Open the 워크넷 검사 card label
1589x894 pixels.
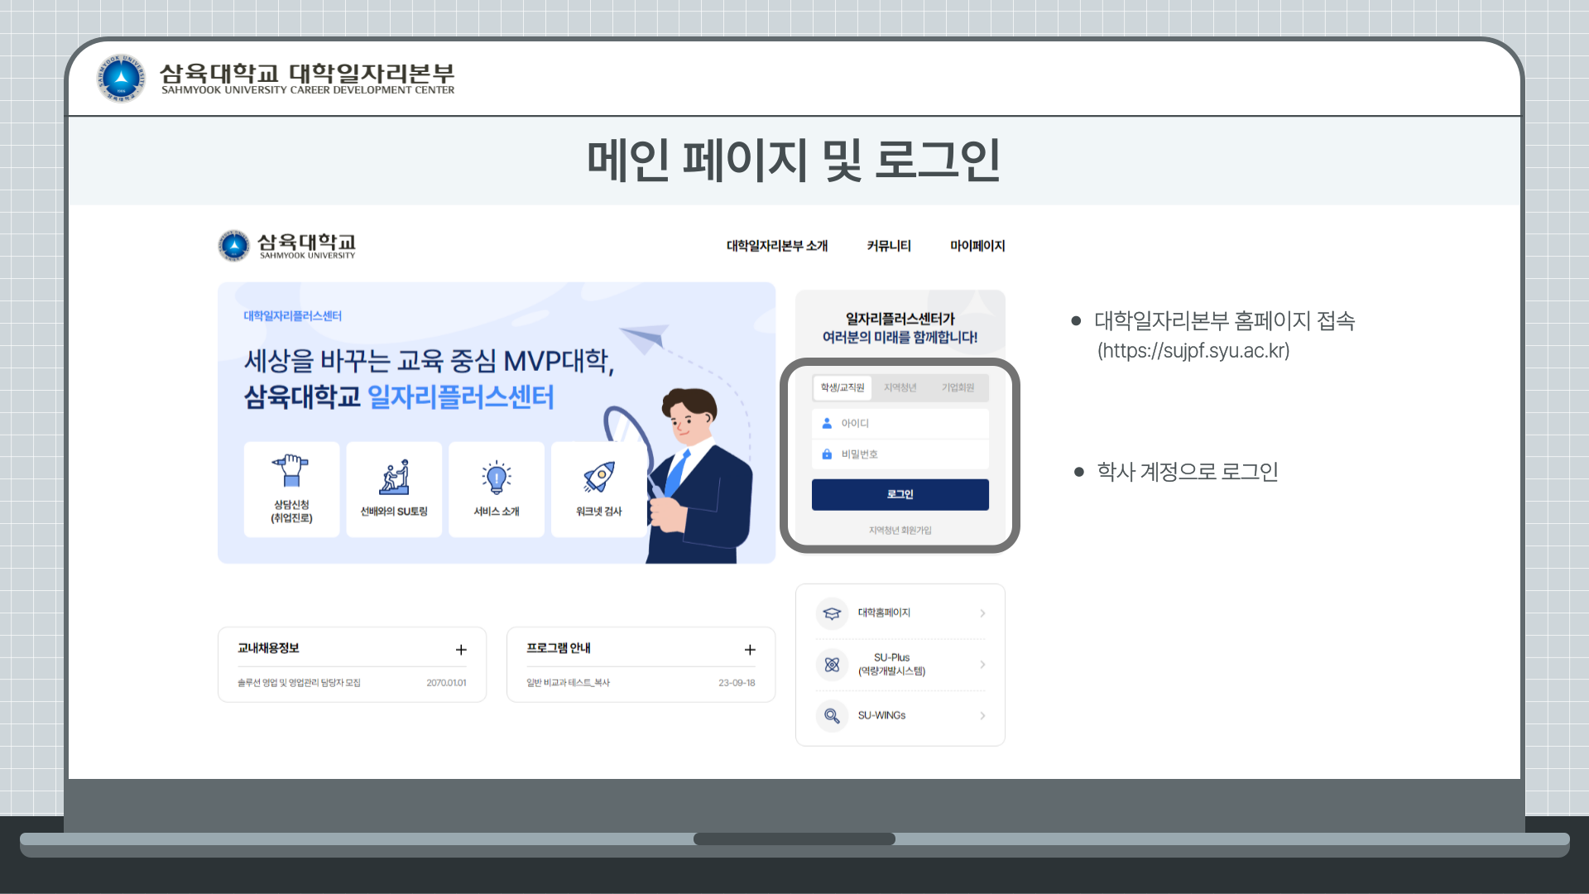coord(599,512)
